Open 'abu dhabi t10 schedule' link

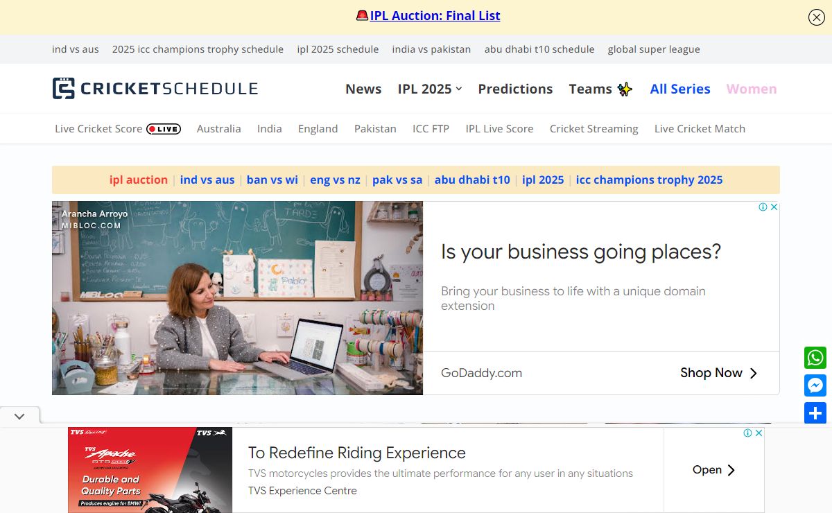click(x=539, y=49)
